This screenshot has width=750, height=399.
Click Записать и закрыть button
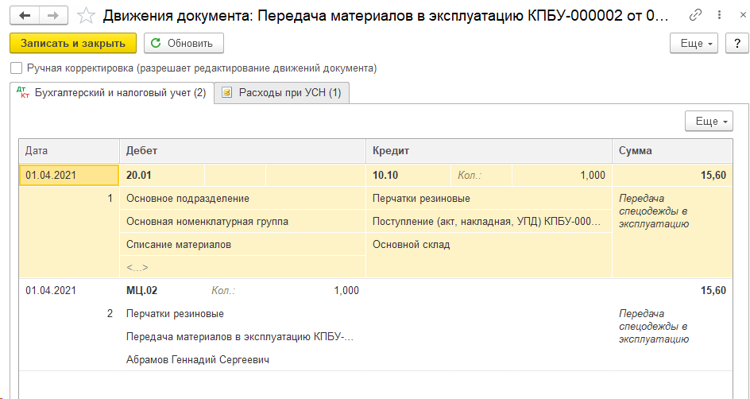73,43
